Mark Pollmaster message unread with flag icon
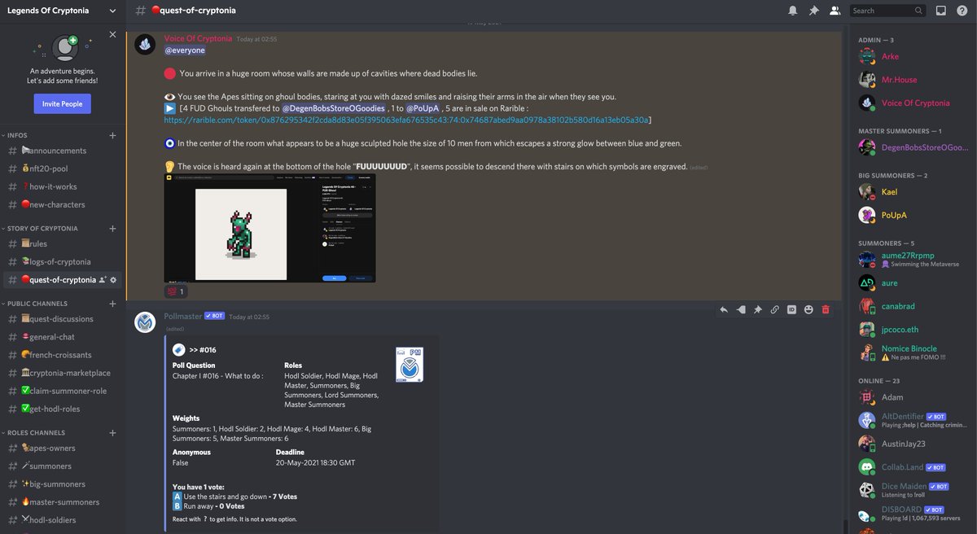 point(740,309)
